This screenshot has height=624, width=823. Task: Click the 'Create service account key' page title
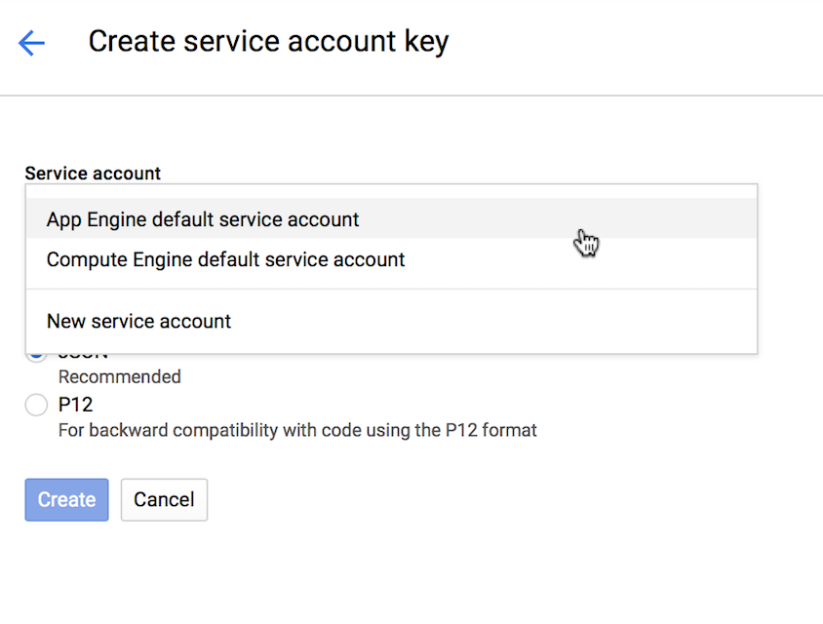pos(268,42)
